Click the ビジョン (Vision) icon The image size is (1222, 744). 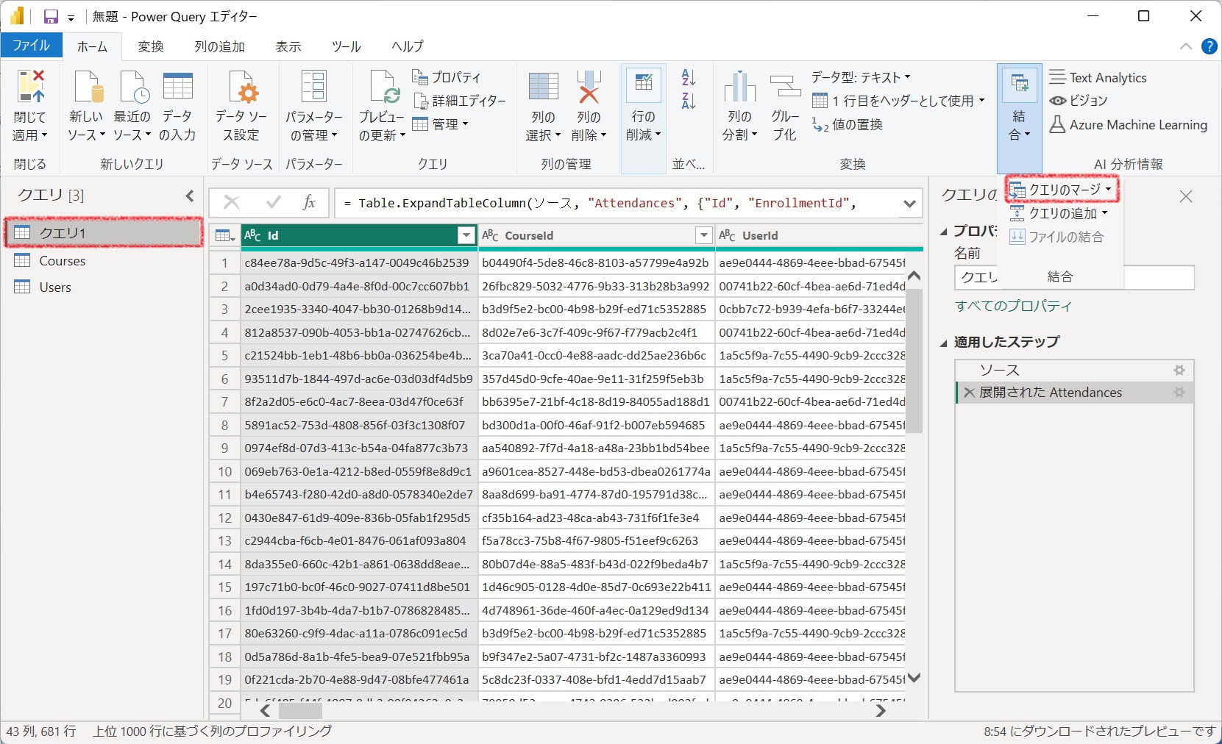point(1078,101)
